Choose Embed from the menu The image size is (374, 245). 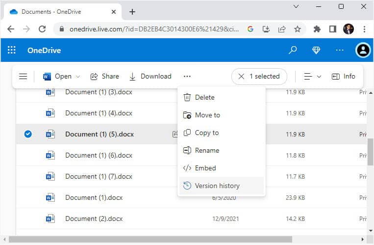[x=222, y=168]
